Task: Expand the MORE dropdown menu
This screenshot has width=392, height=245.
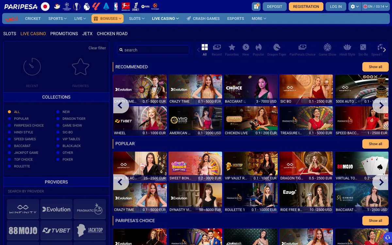Action: (x=259, y=19)
